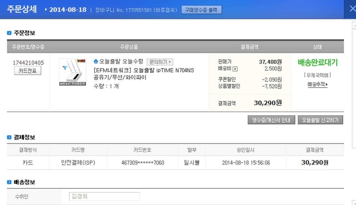The image size is (356, 205).
Task: Open the EFM네트워크 ipTIME N704NS product title
Action: 144,74
